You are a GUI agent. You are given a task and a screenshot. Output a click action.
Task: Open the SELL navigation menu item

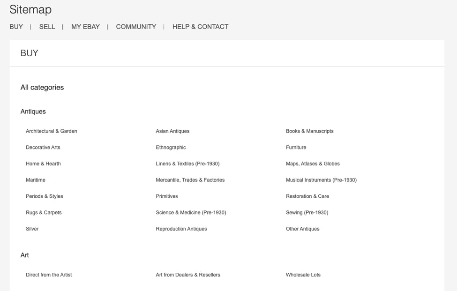pyautogui.click(x=47, y=27)
